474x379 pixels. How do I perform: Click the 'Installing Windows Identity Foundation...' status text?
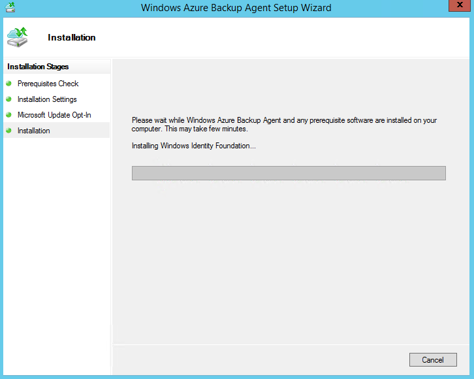click(x=194, y=146)
